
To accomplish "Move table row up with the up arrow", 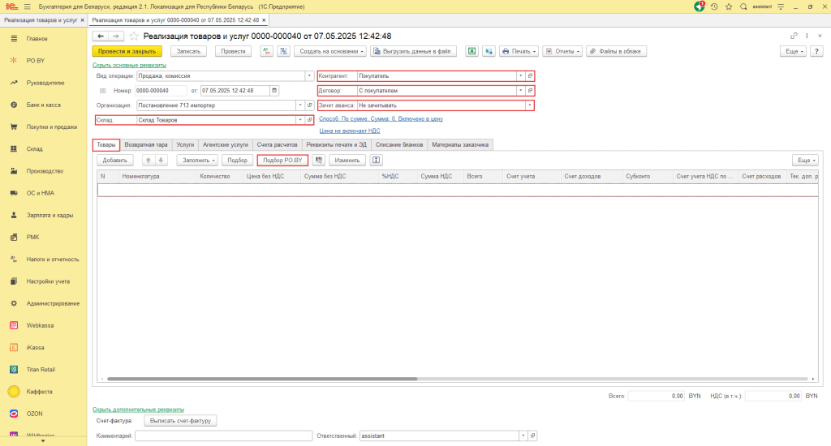I will click(149, 160).
